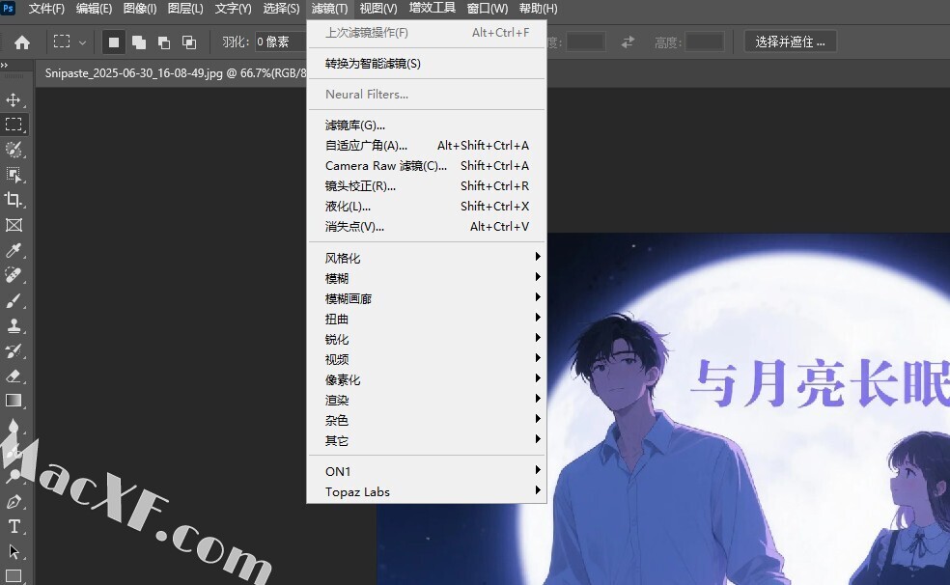The height and width of the screenshot is (585, 950).
Task: Open the 文件 menu
Action: pos(46,9)
